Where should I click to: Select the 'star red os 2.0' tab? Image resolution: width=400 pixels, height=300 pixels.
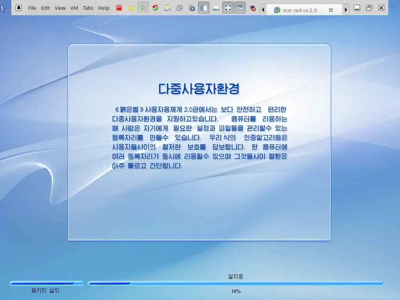point(304,10)
